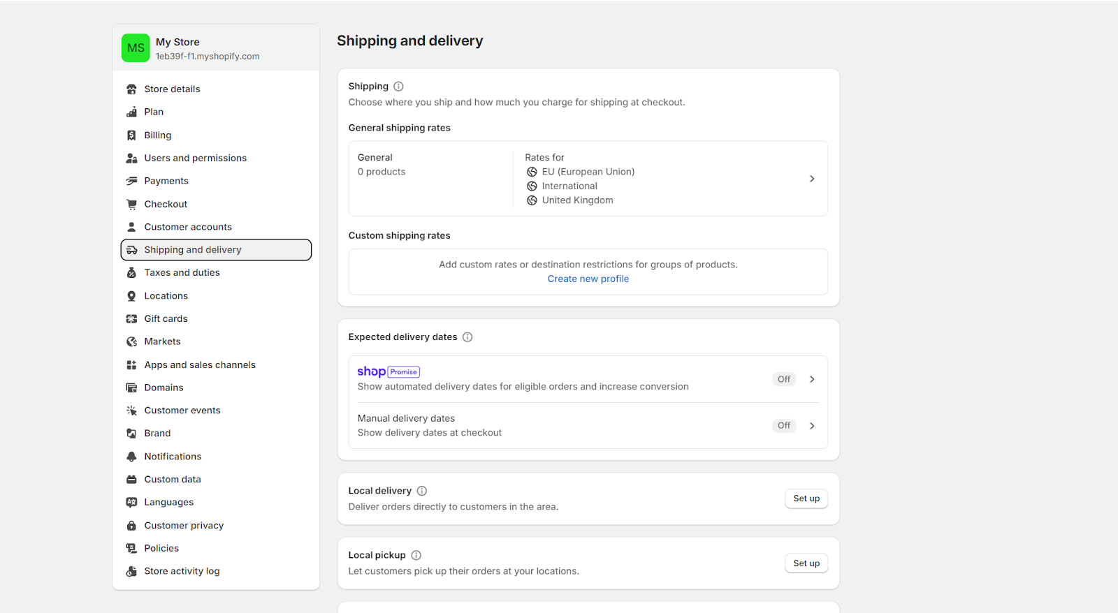Open Billing in the sidebar
This screenshot has width=1118, height=613.
pos(216,135)
